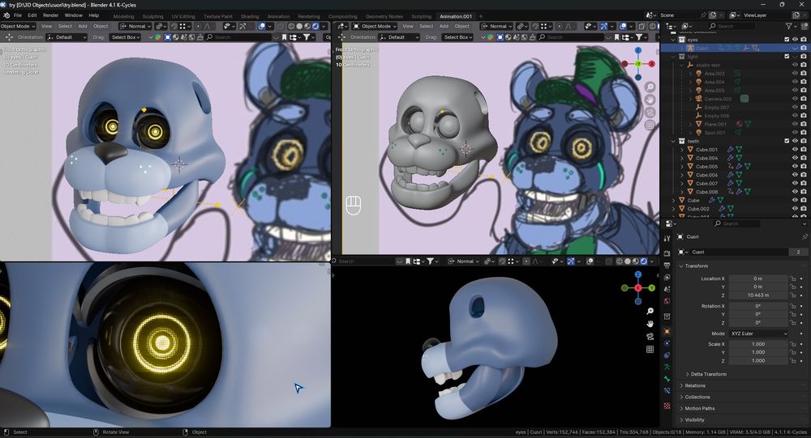
Task: Open the File menu
Action: (x=18, y=15)
